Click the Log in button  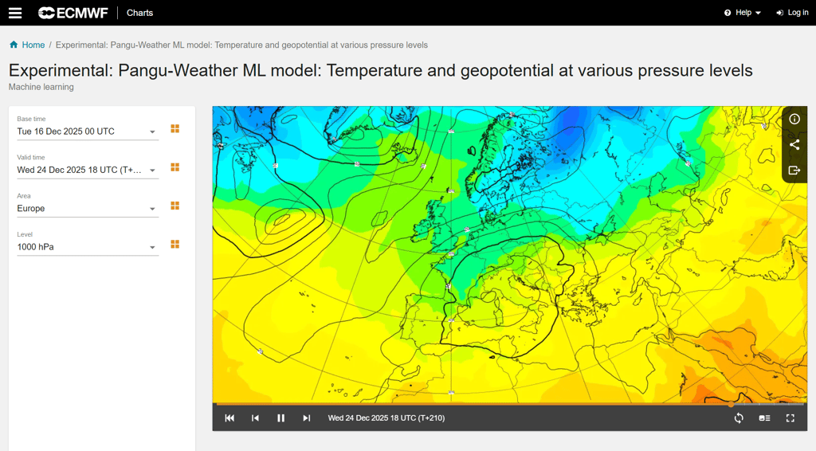click(792, 13)
